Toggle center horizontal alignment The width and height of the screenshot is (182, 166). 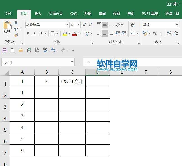(x=105, y=33)
